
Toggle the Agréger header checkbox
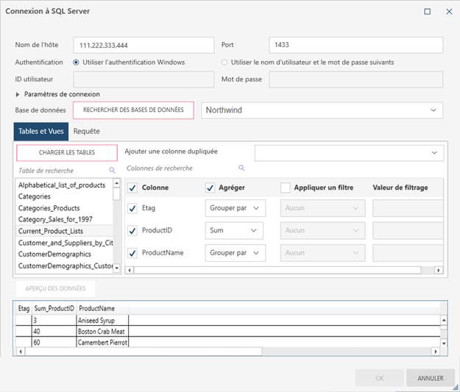tap(210, 188)
